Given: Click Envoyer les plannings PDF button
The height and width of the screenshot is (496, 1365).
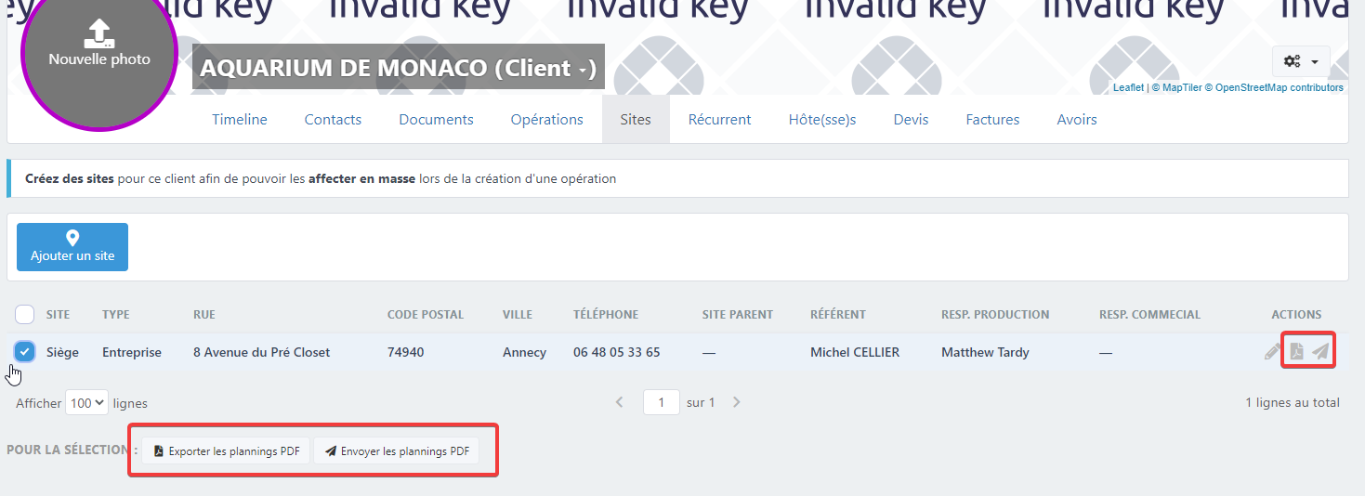Looking at the screenshot, I should coord(397,451).
